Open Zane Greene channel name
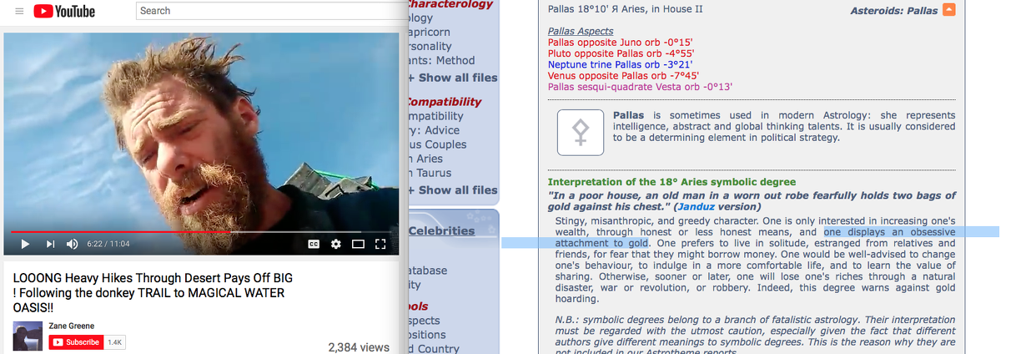The image size is (1021, 354). tap(72, 326)
